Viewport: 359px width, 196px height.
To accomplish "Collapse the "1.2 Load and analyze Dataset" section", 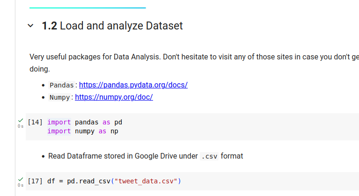I will [x=31, y=26].
